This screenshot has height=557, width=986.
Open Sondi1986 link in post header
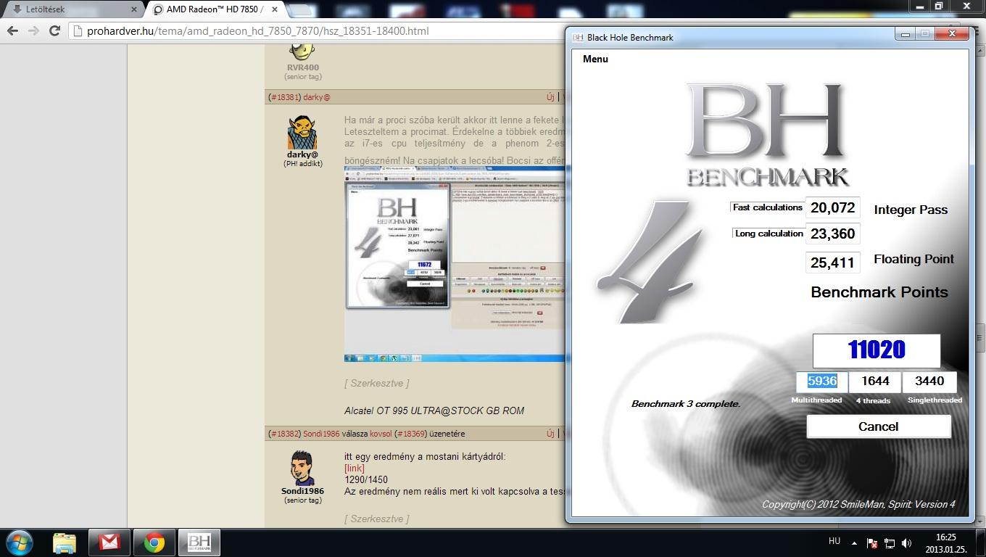coord(321,434)
